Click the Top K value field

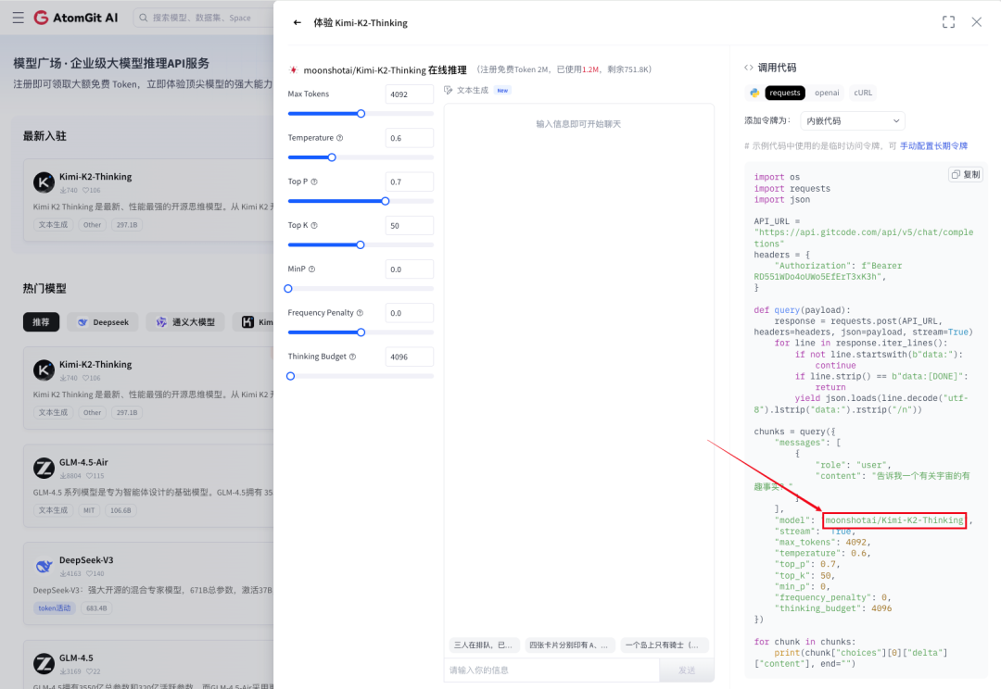[410, 225]
